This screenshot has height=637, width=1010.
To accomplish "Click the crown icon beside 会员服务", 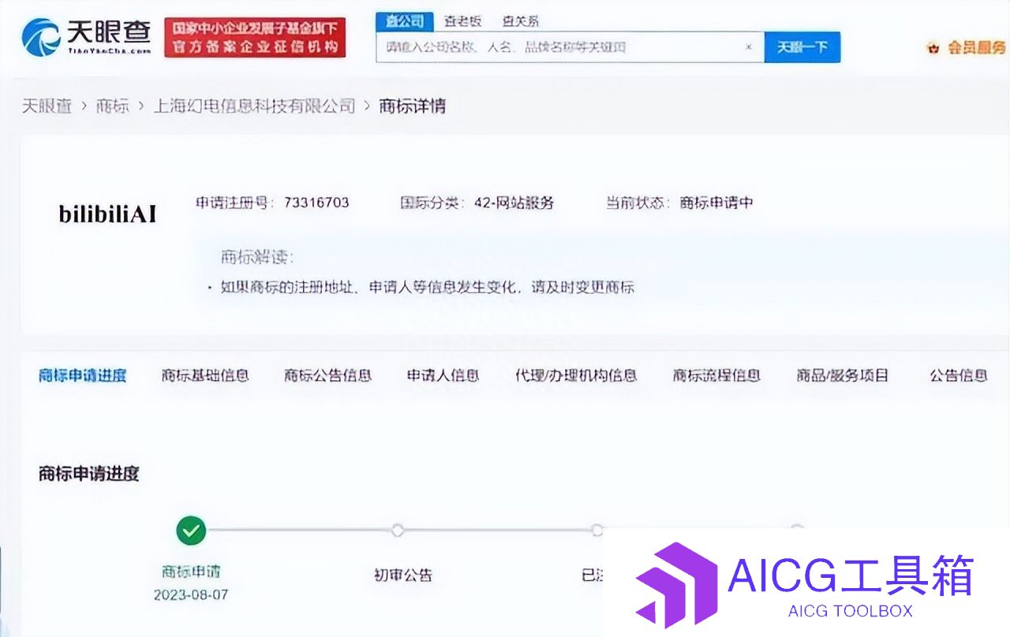I will tap(934, 48).
